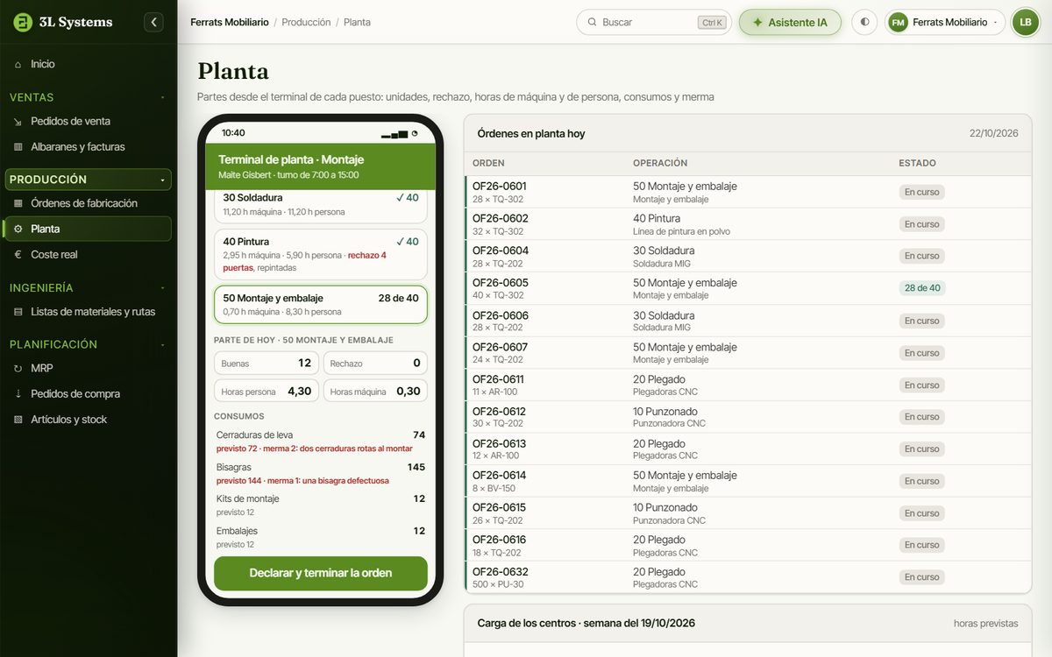
Task: Toggle the light/dark theme
Action: (x=864, y=22)
